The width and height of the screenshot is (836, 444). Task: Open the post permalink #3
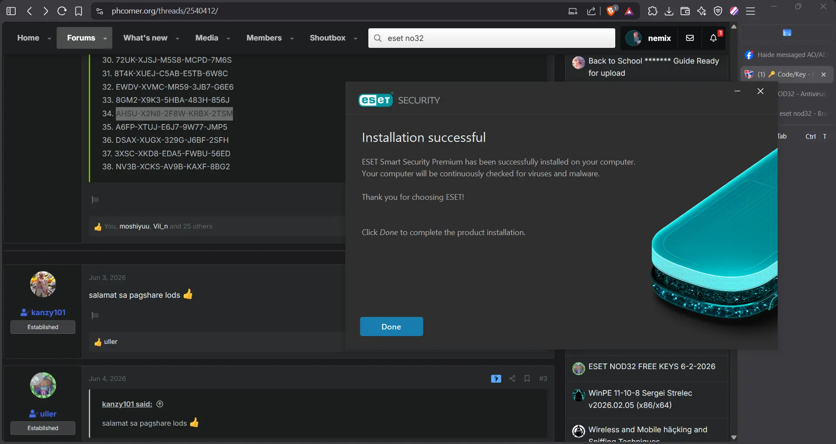pos(543,379)
